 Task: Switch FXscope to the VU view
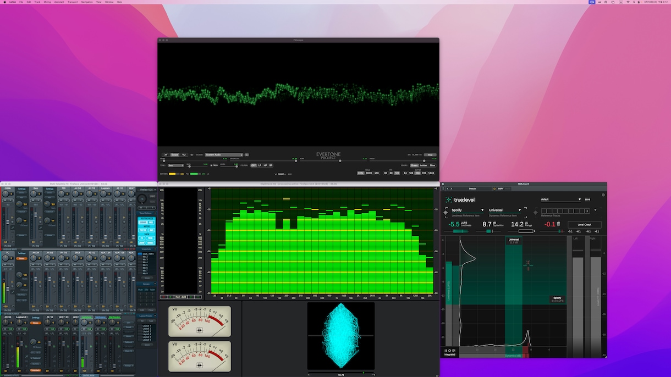(x=184, y=155)
